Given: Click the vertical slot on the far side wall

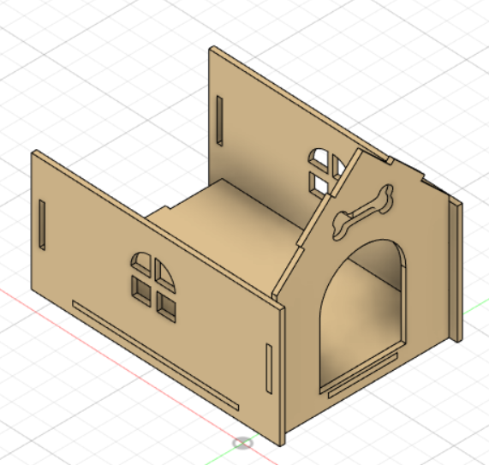Looking at the screenshot, I should click(x=220, y=121).
